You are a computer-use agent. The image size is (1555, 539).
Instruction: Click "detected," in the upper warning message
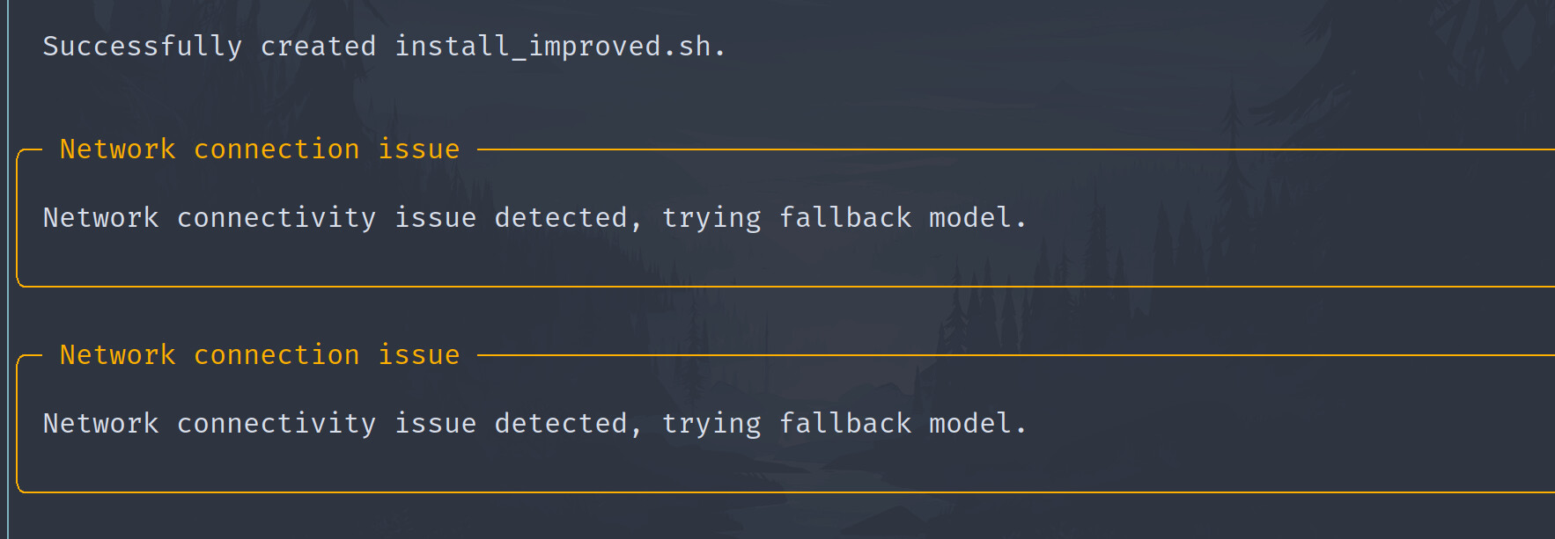point(568,218)
